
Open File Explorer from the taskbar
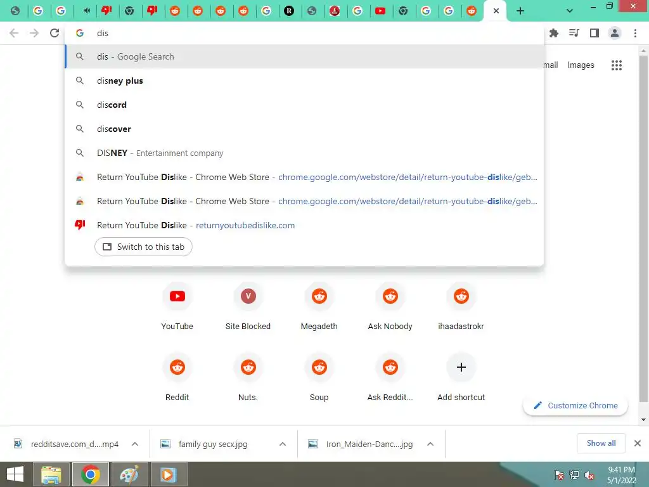coord(51,474)
